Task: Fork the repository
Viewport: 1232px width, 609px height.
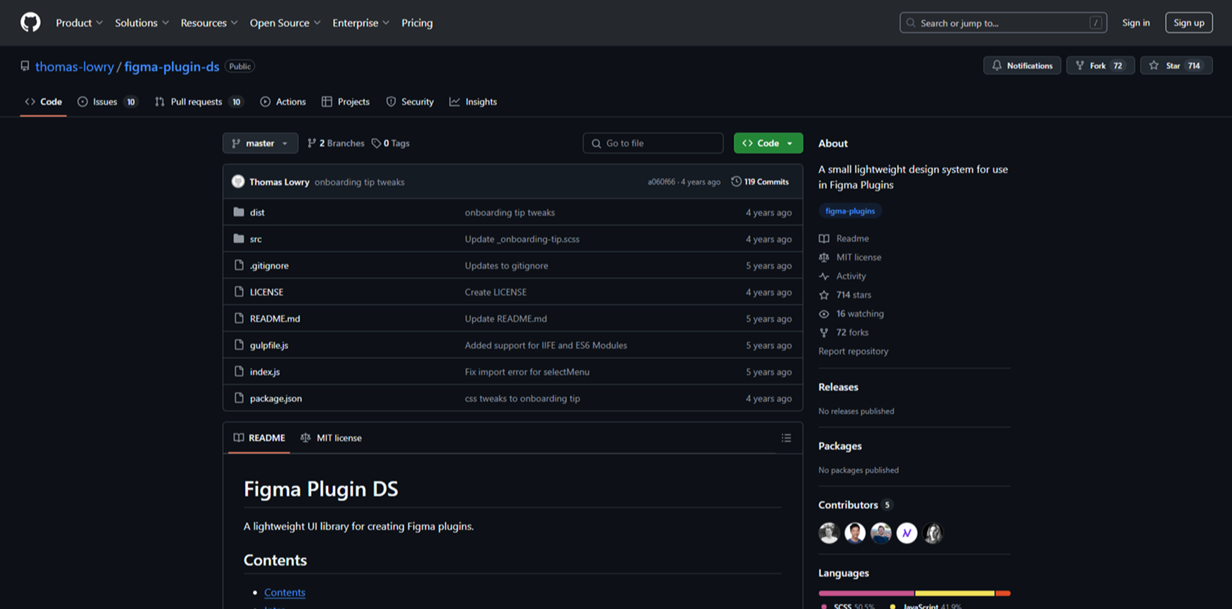Action: [1100, 65]
